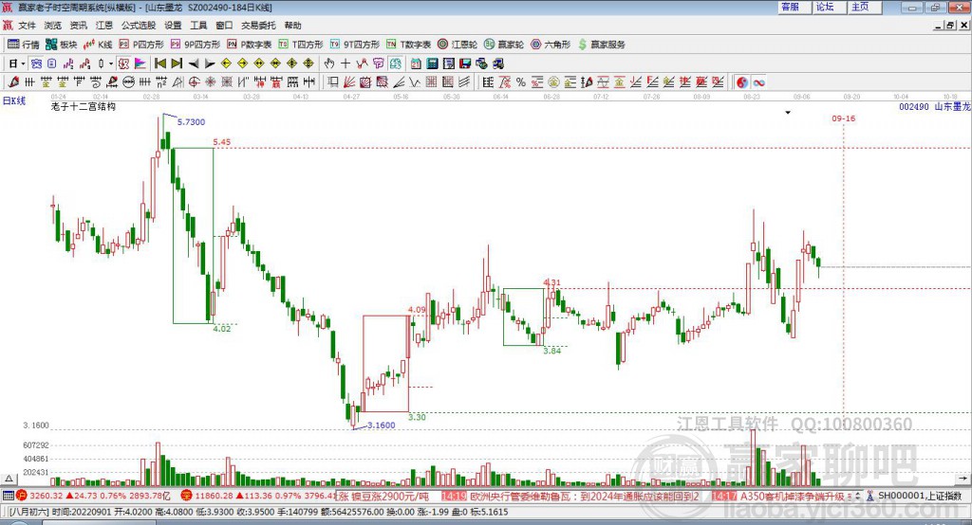This screenshot has height=525, width=972.
Task: Click the 5.7300 high price label
Action: pyautogui.click(x=191, y=122)
